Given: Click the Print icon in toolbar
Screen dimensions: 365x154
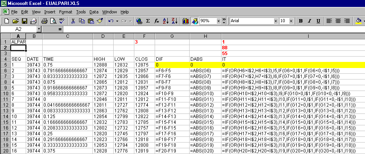Looking at the screenshot, I should point(44,21).
